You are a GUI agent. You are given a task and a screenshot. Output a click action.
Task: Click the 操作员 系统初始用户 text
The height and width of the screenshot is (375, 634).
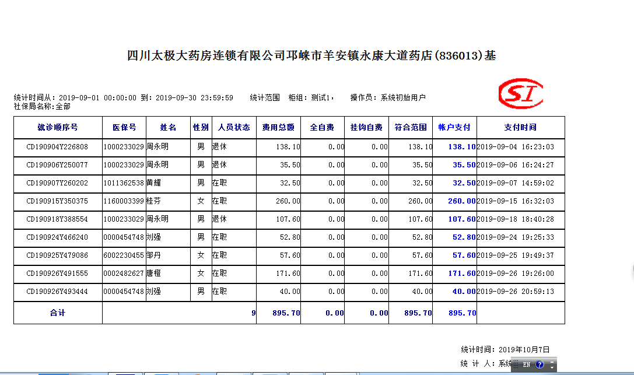pyautogui.click(x=388, y=98)
